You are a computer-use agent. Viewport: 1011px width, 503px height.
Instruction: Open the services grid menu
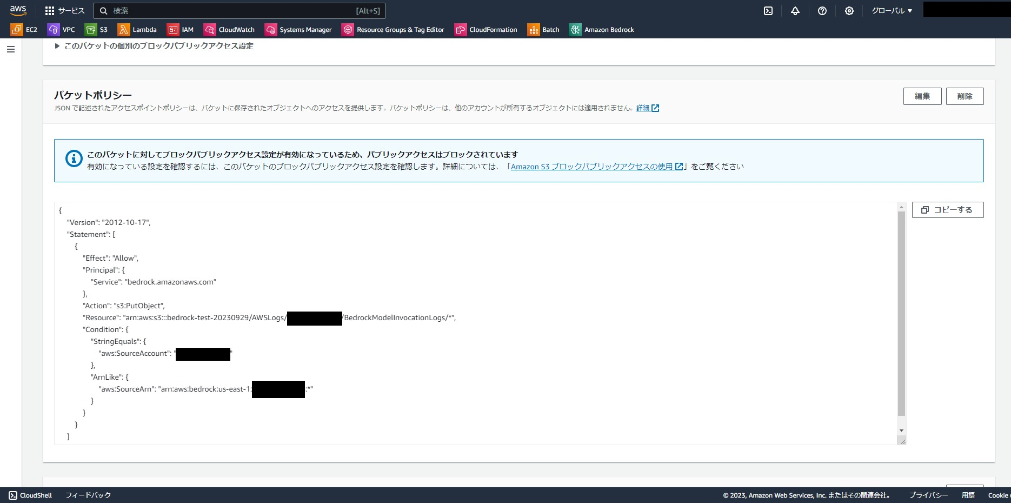65,11
